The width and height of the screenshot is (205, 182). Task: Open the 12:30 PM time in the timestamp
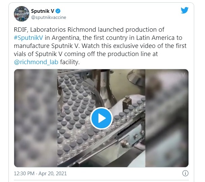(x=24, y=174)
